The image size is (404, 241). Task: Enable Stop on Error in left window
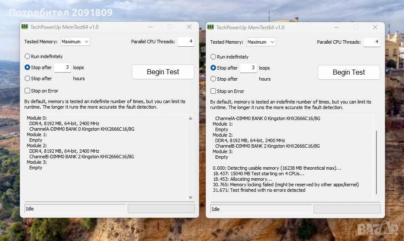tap(28, 91)
